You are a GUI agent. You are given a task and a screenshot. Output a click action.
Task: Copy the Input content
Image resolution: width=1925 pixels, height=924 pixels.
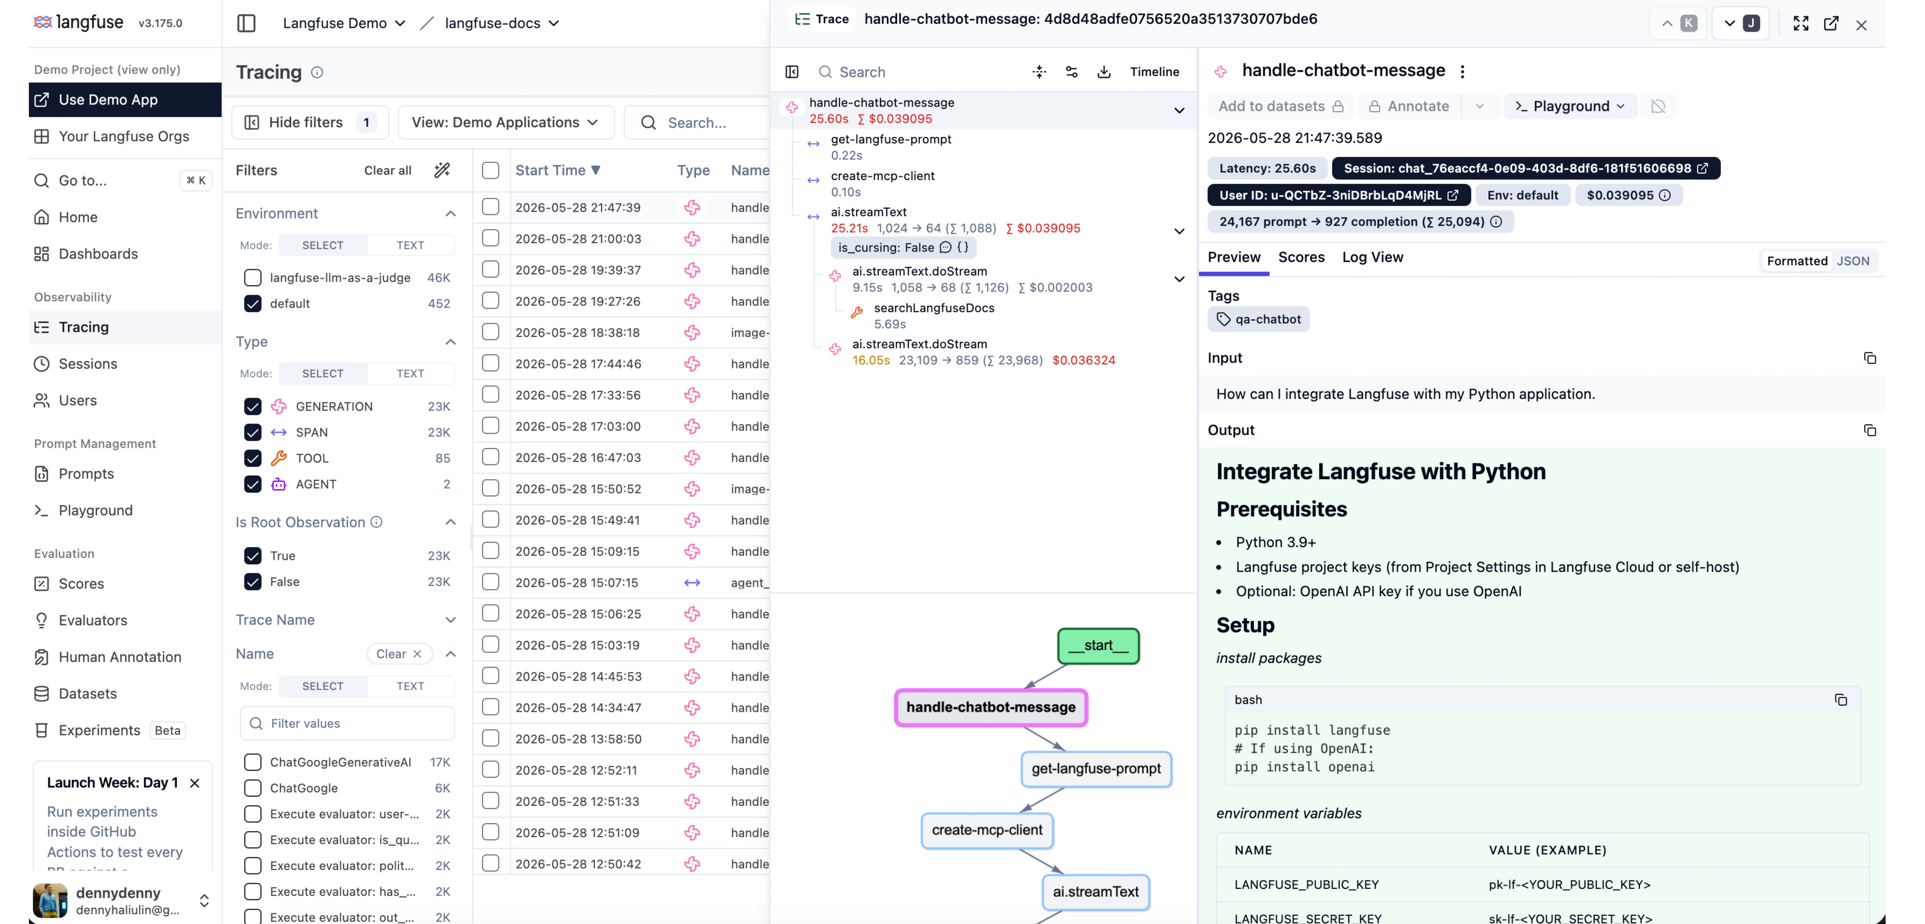(1870, 358)
